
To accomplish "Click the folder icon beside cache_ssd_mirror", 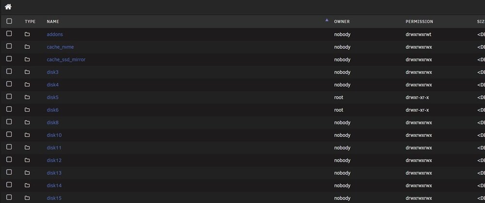I will (x=27, y=59).
